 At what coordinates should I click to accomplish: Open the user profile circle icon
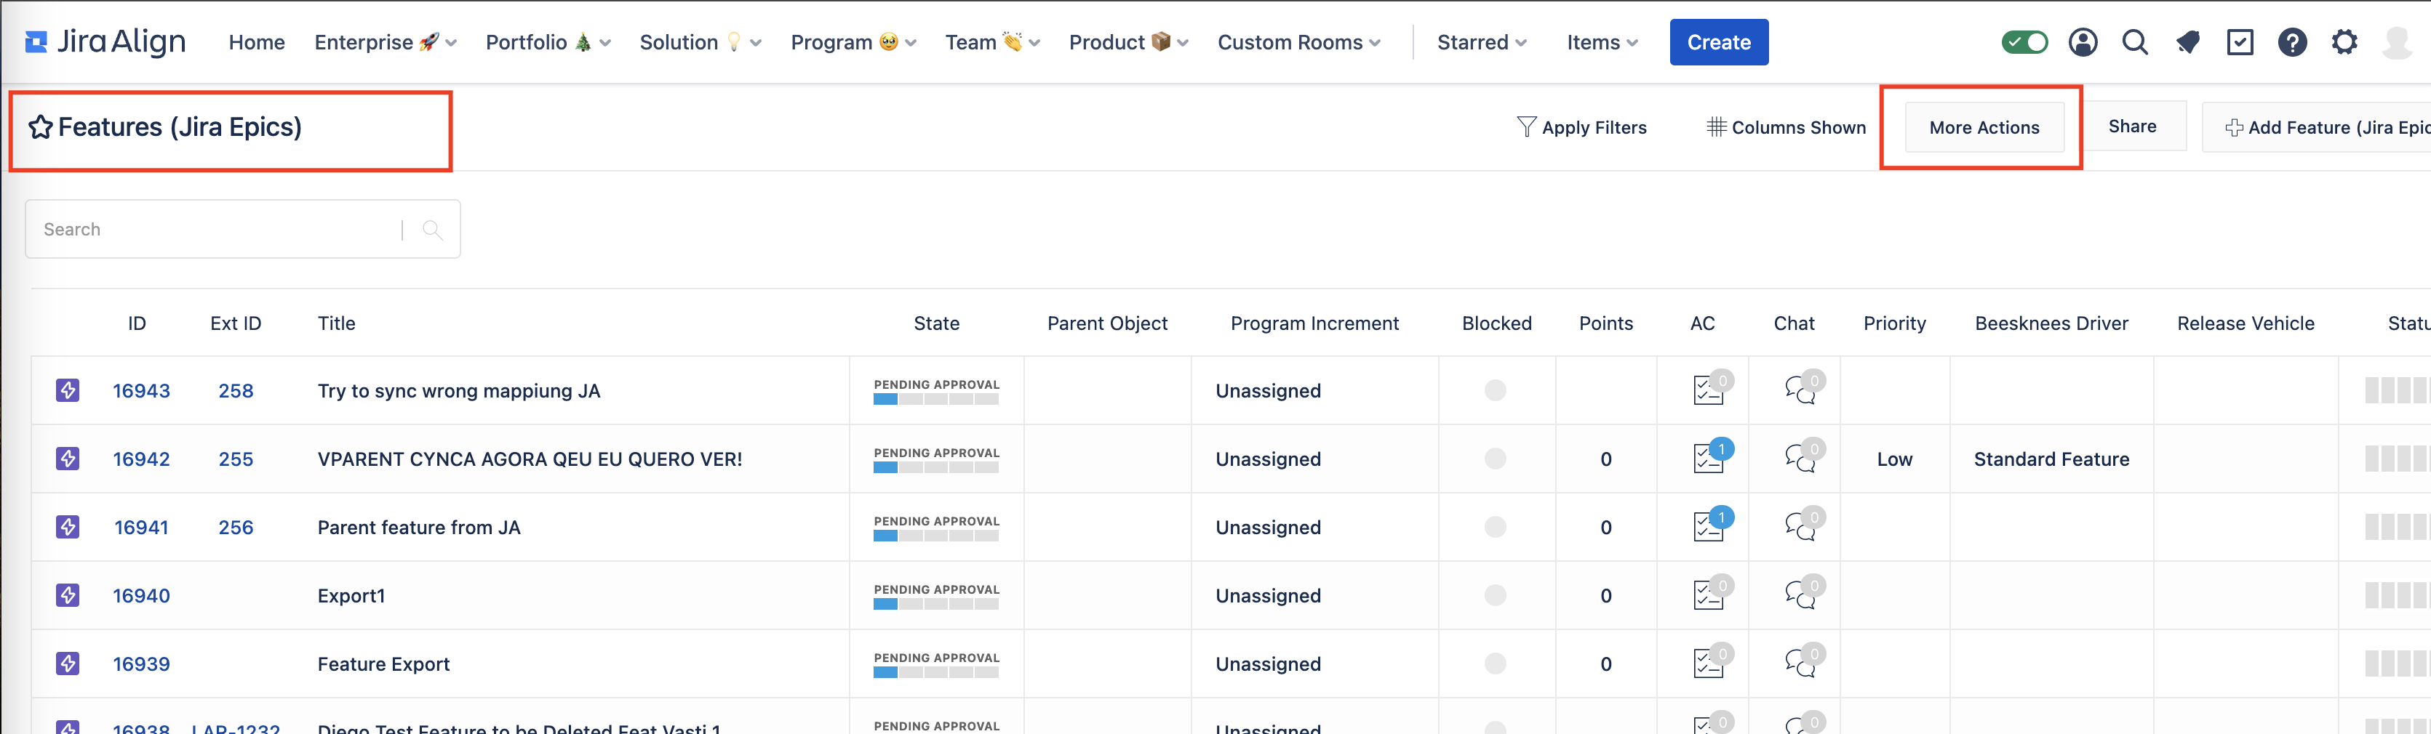coord(2083,42)
